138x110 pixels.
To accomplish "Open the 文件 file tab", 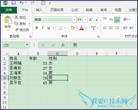I will (9, 10).
